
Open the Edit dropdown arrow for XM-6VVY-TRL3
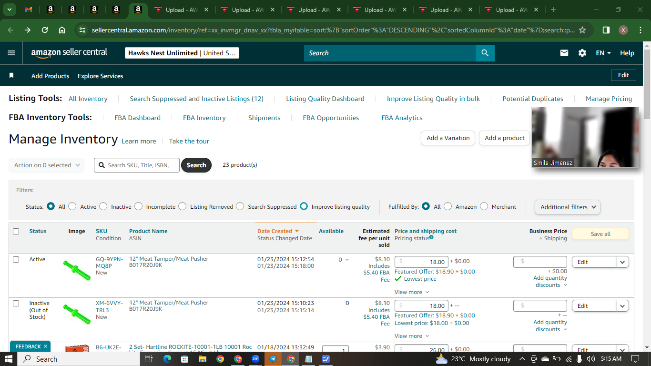623,306
